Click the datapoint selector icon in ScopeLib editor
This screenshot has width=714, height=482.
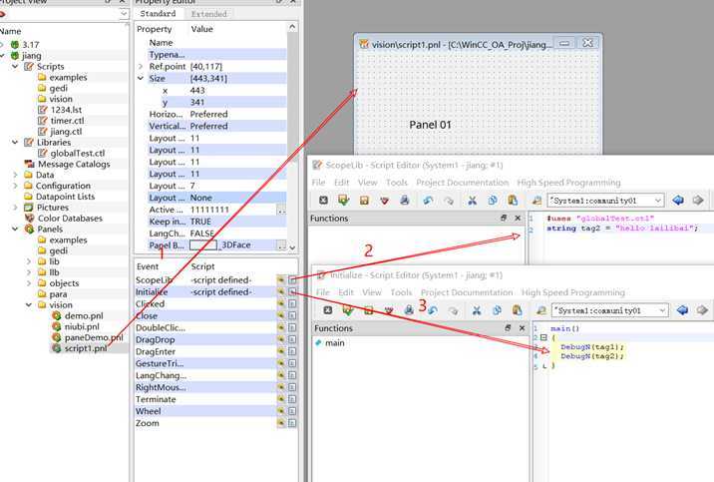point(536,200)
